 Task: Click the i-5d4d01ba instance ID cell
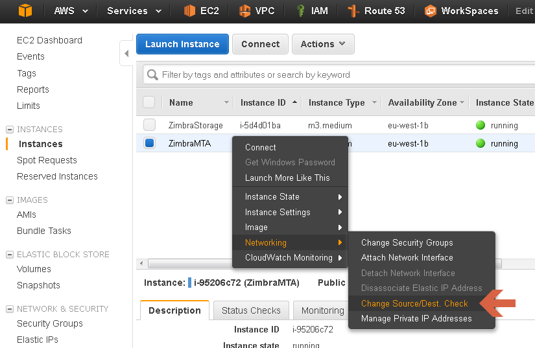260,126
